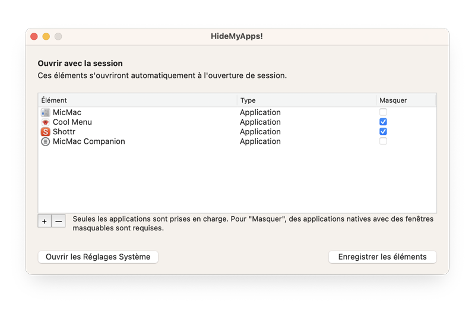Select the Shottr row name

click(x=64, y=132)
